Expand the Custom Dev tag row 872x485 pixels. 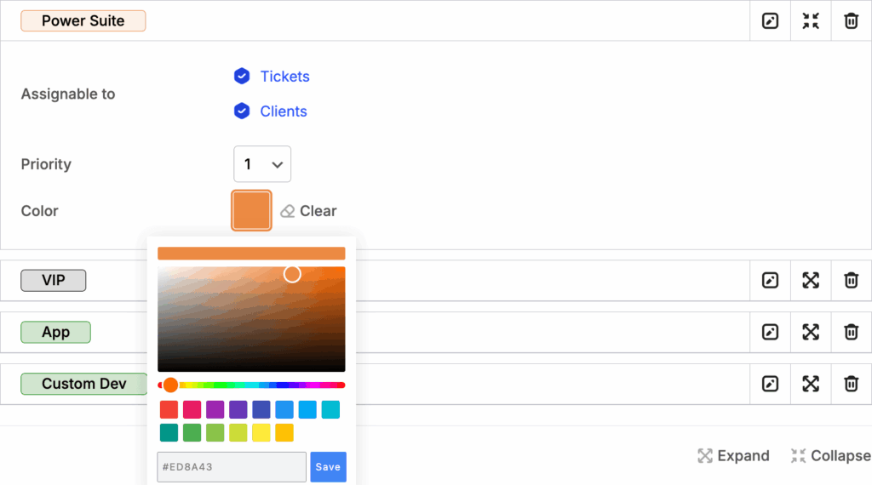coord(811,384)
